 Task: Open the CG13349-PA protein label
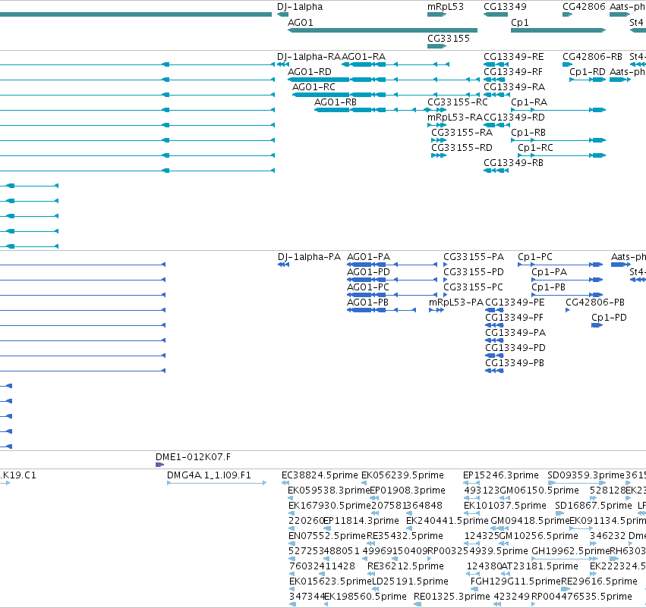[x=515, y=332]
